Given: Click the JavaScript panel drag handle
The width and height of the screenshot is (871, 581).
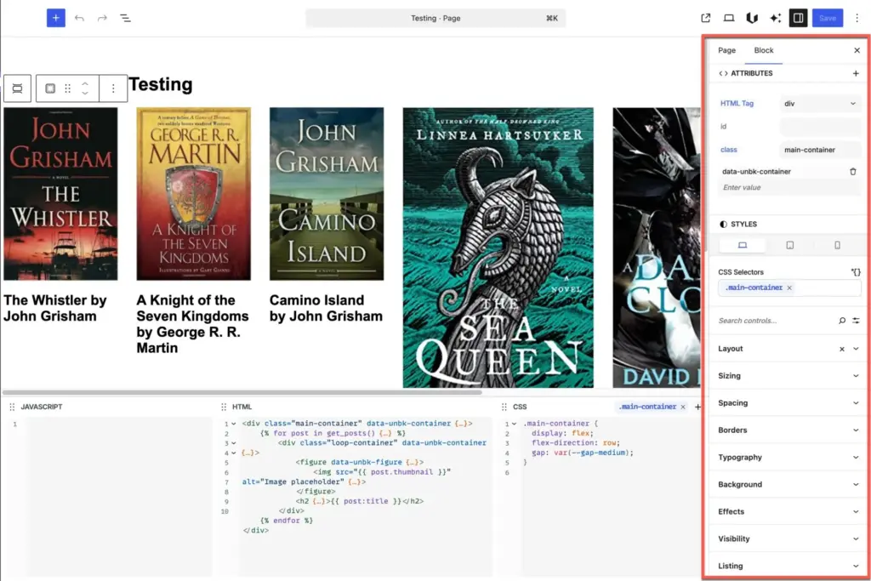Looking at the screenshot, I should [12, 407].
